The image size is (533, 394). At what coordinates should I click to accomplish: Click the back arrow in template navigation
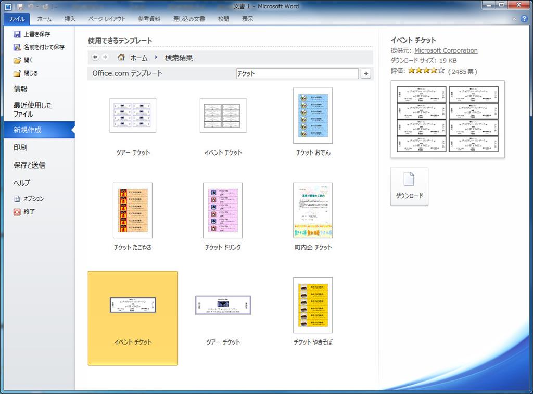click(x=95, y=57)
